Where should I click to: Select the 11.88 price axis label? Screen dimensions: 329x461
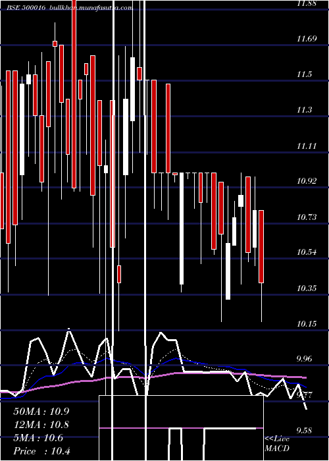click(x=307, y=3)
